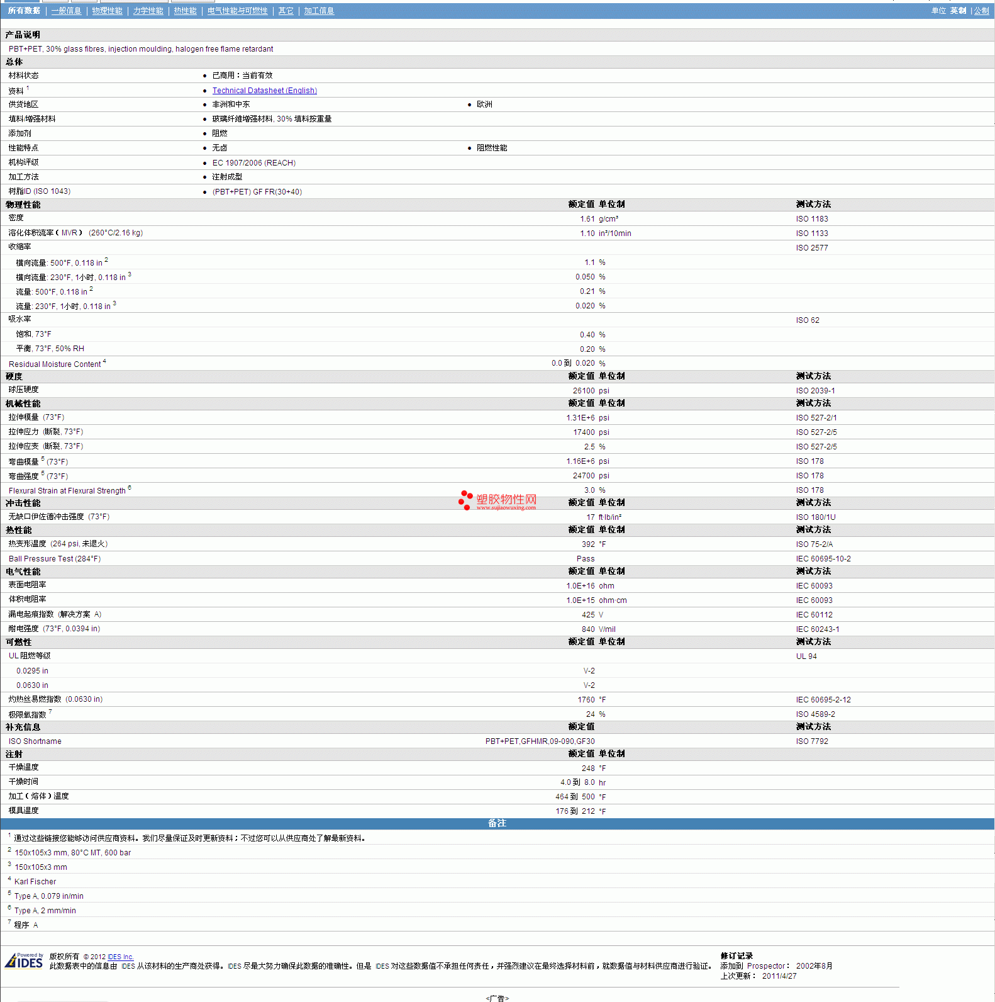
Task: Switch to the 物理性能 tab
Action: point(107,11)
